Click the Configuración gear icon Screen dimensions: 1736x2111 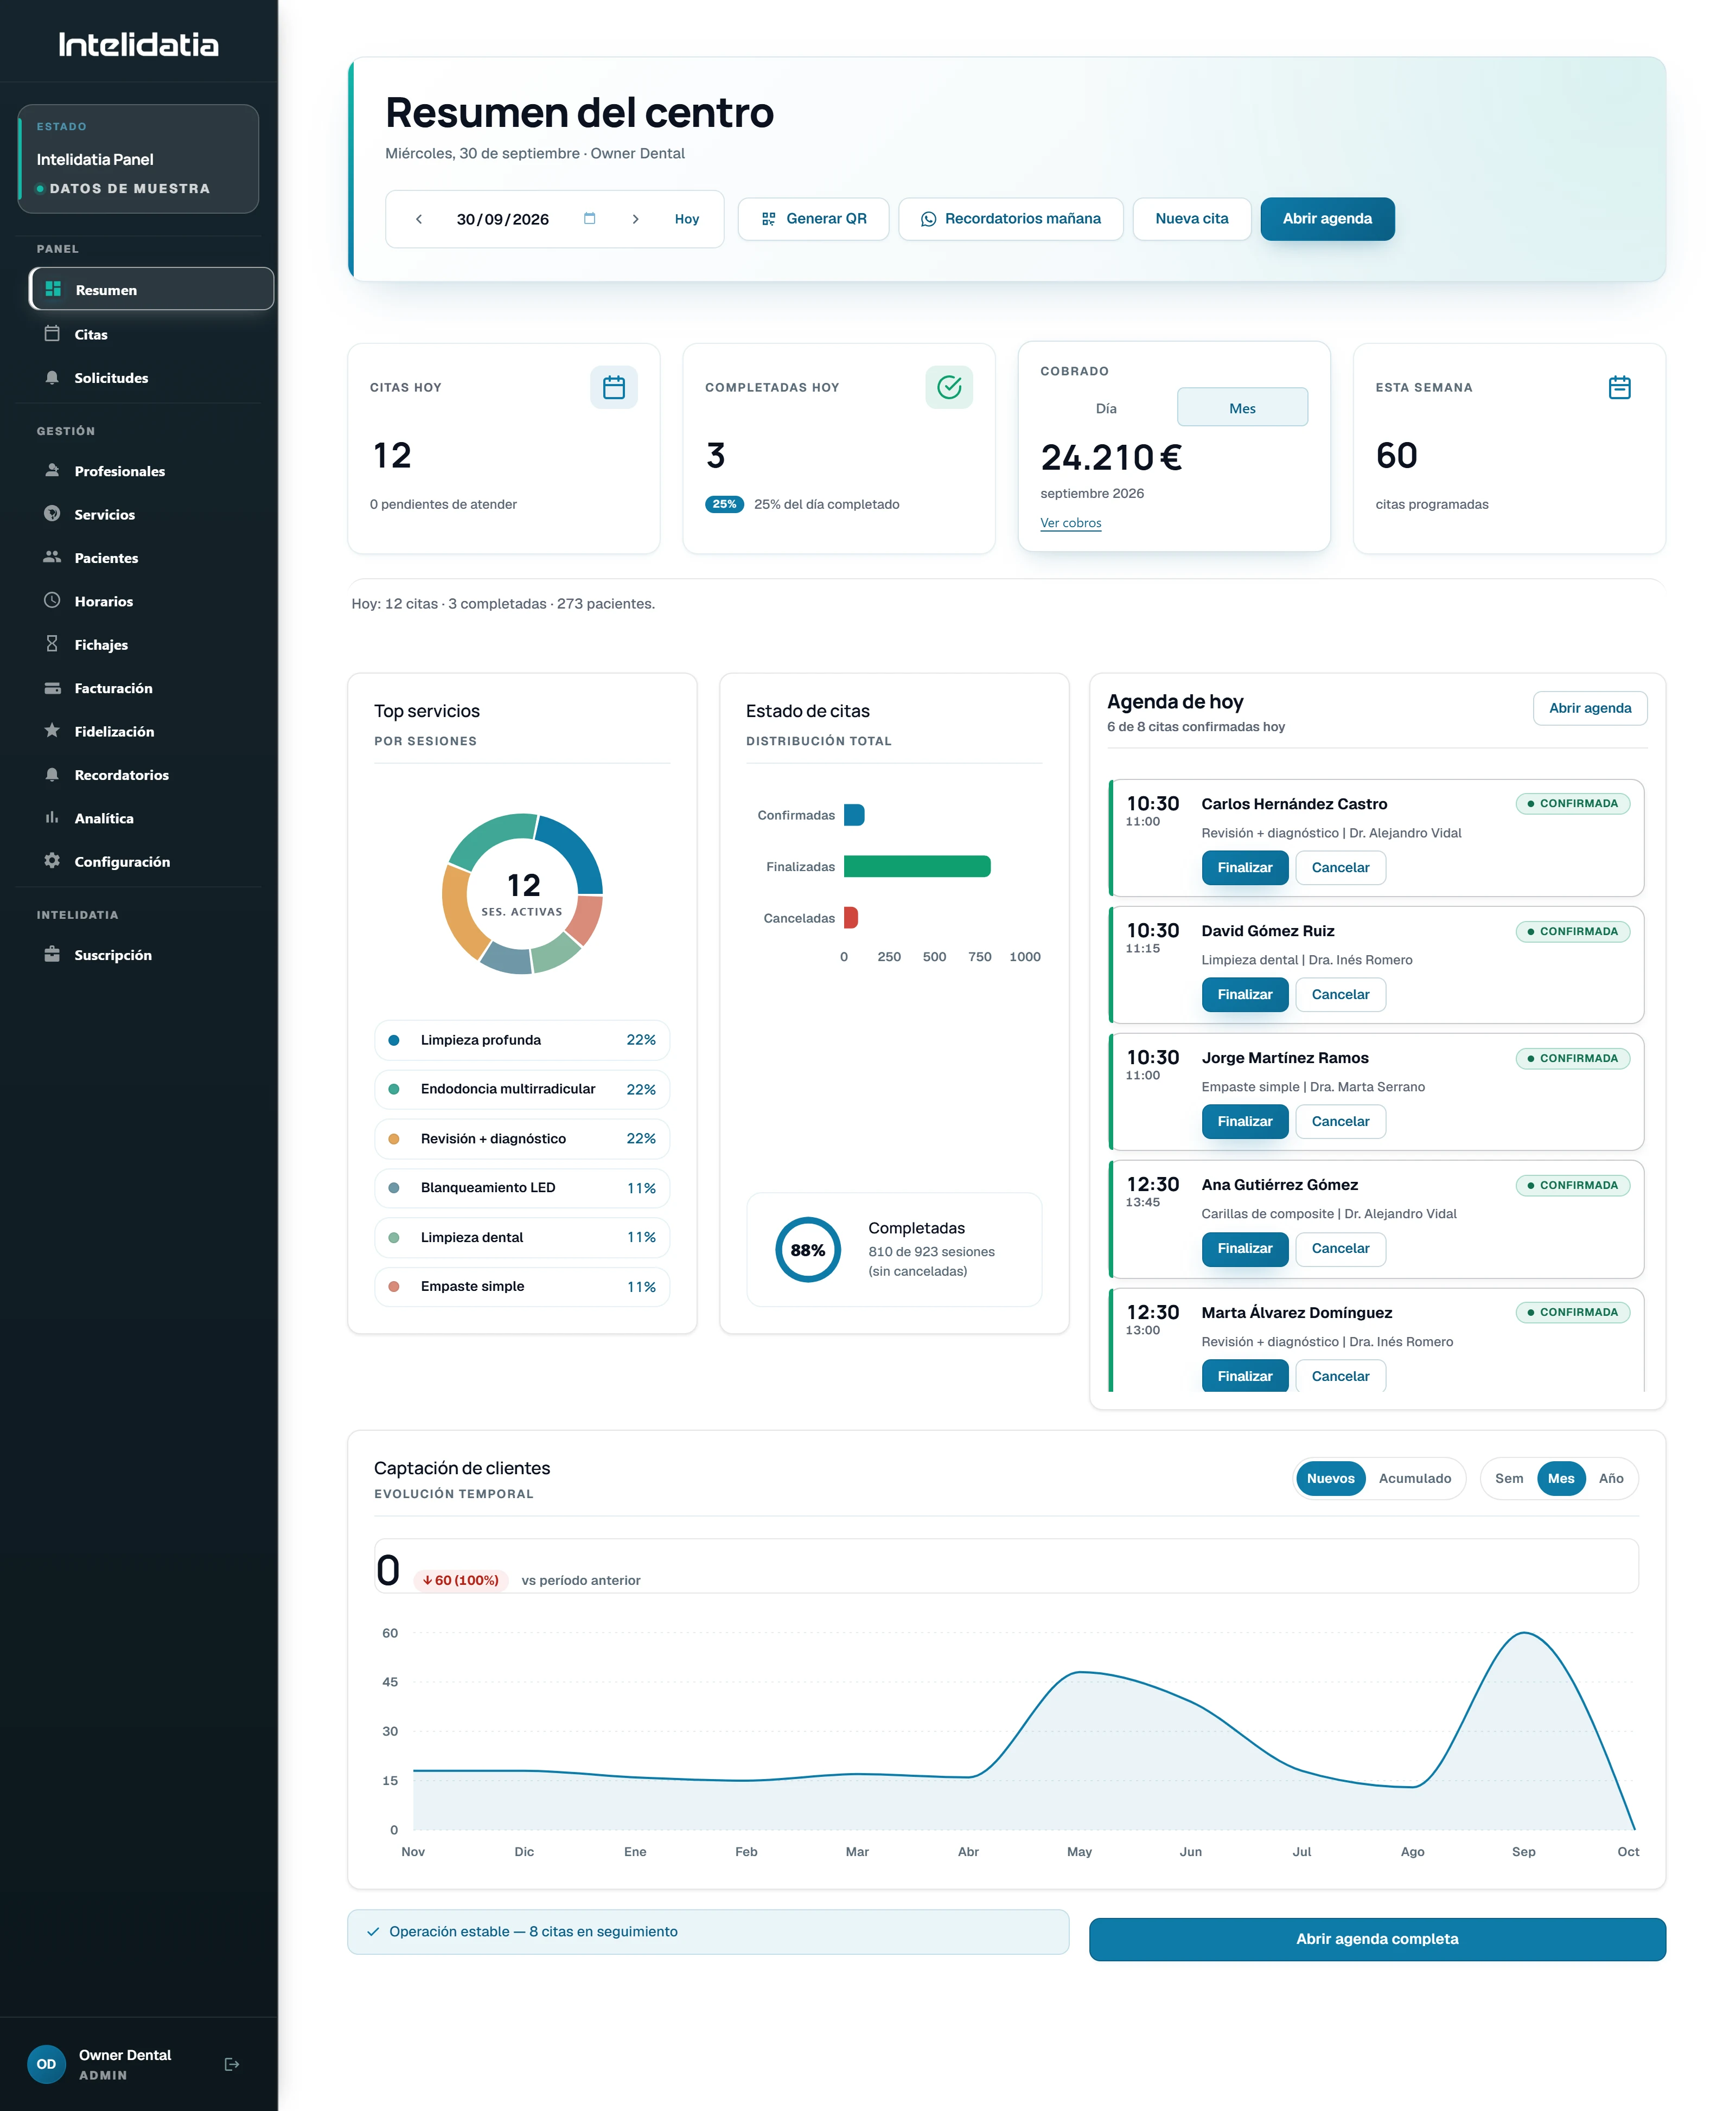coord(52,861)
